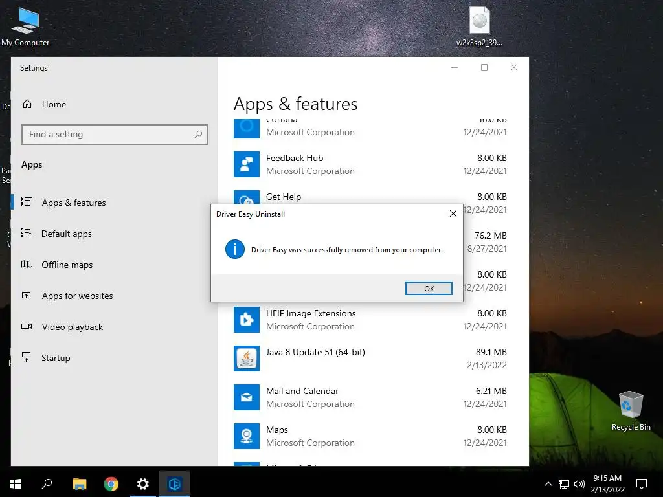Open network status tray icon
This screenshot has height=497, width=663.
pos(564,484)
